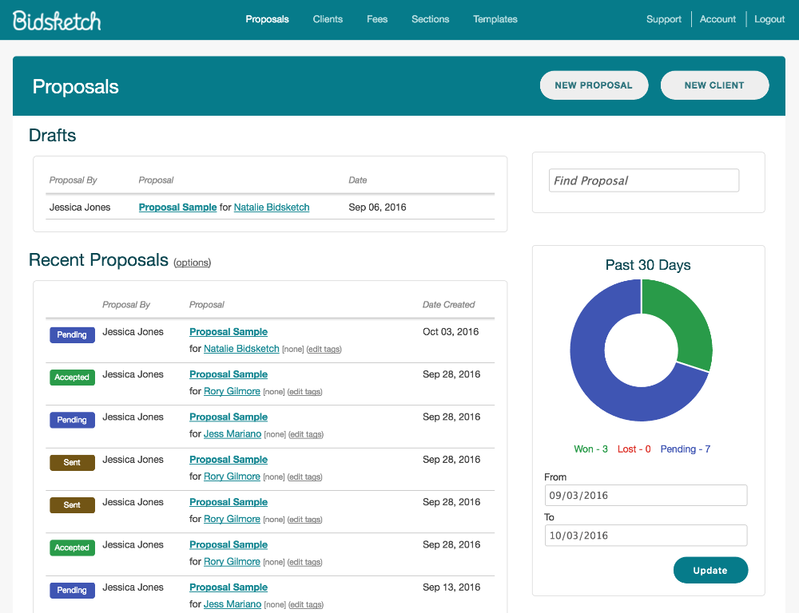The image size is (799, 613).
Task: Open the Proposals navigation menu item
Action: [x=267, y=18]
